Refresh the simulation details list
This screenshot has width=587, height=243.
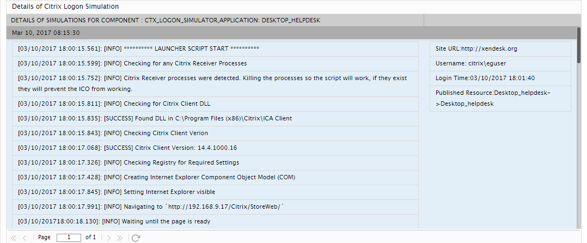click(x=136, y=238)
